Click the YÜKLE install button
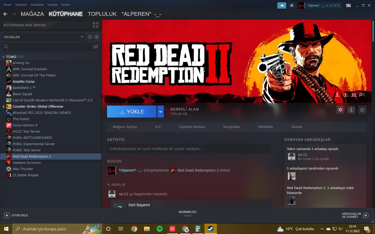This screenshot has width=375, height=234. (132, 112)
